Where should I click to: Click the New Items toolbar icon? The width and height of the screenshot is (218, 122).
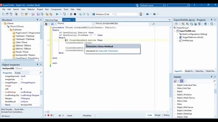(x=3, y=14)
